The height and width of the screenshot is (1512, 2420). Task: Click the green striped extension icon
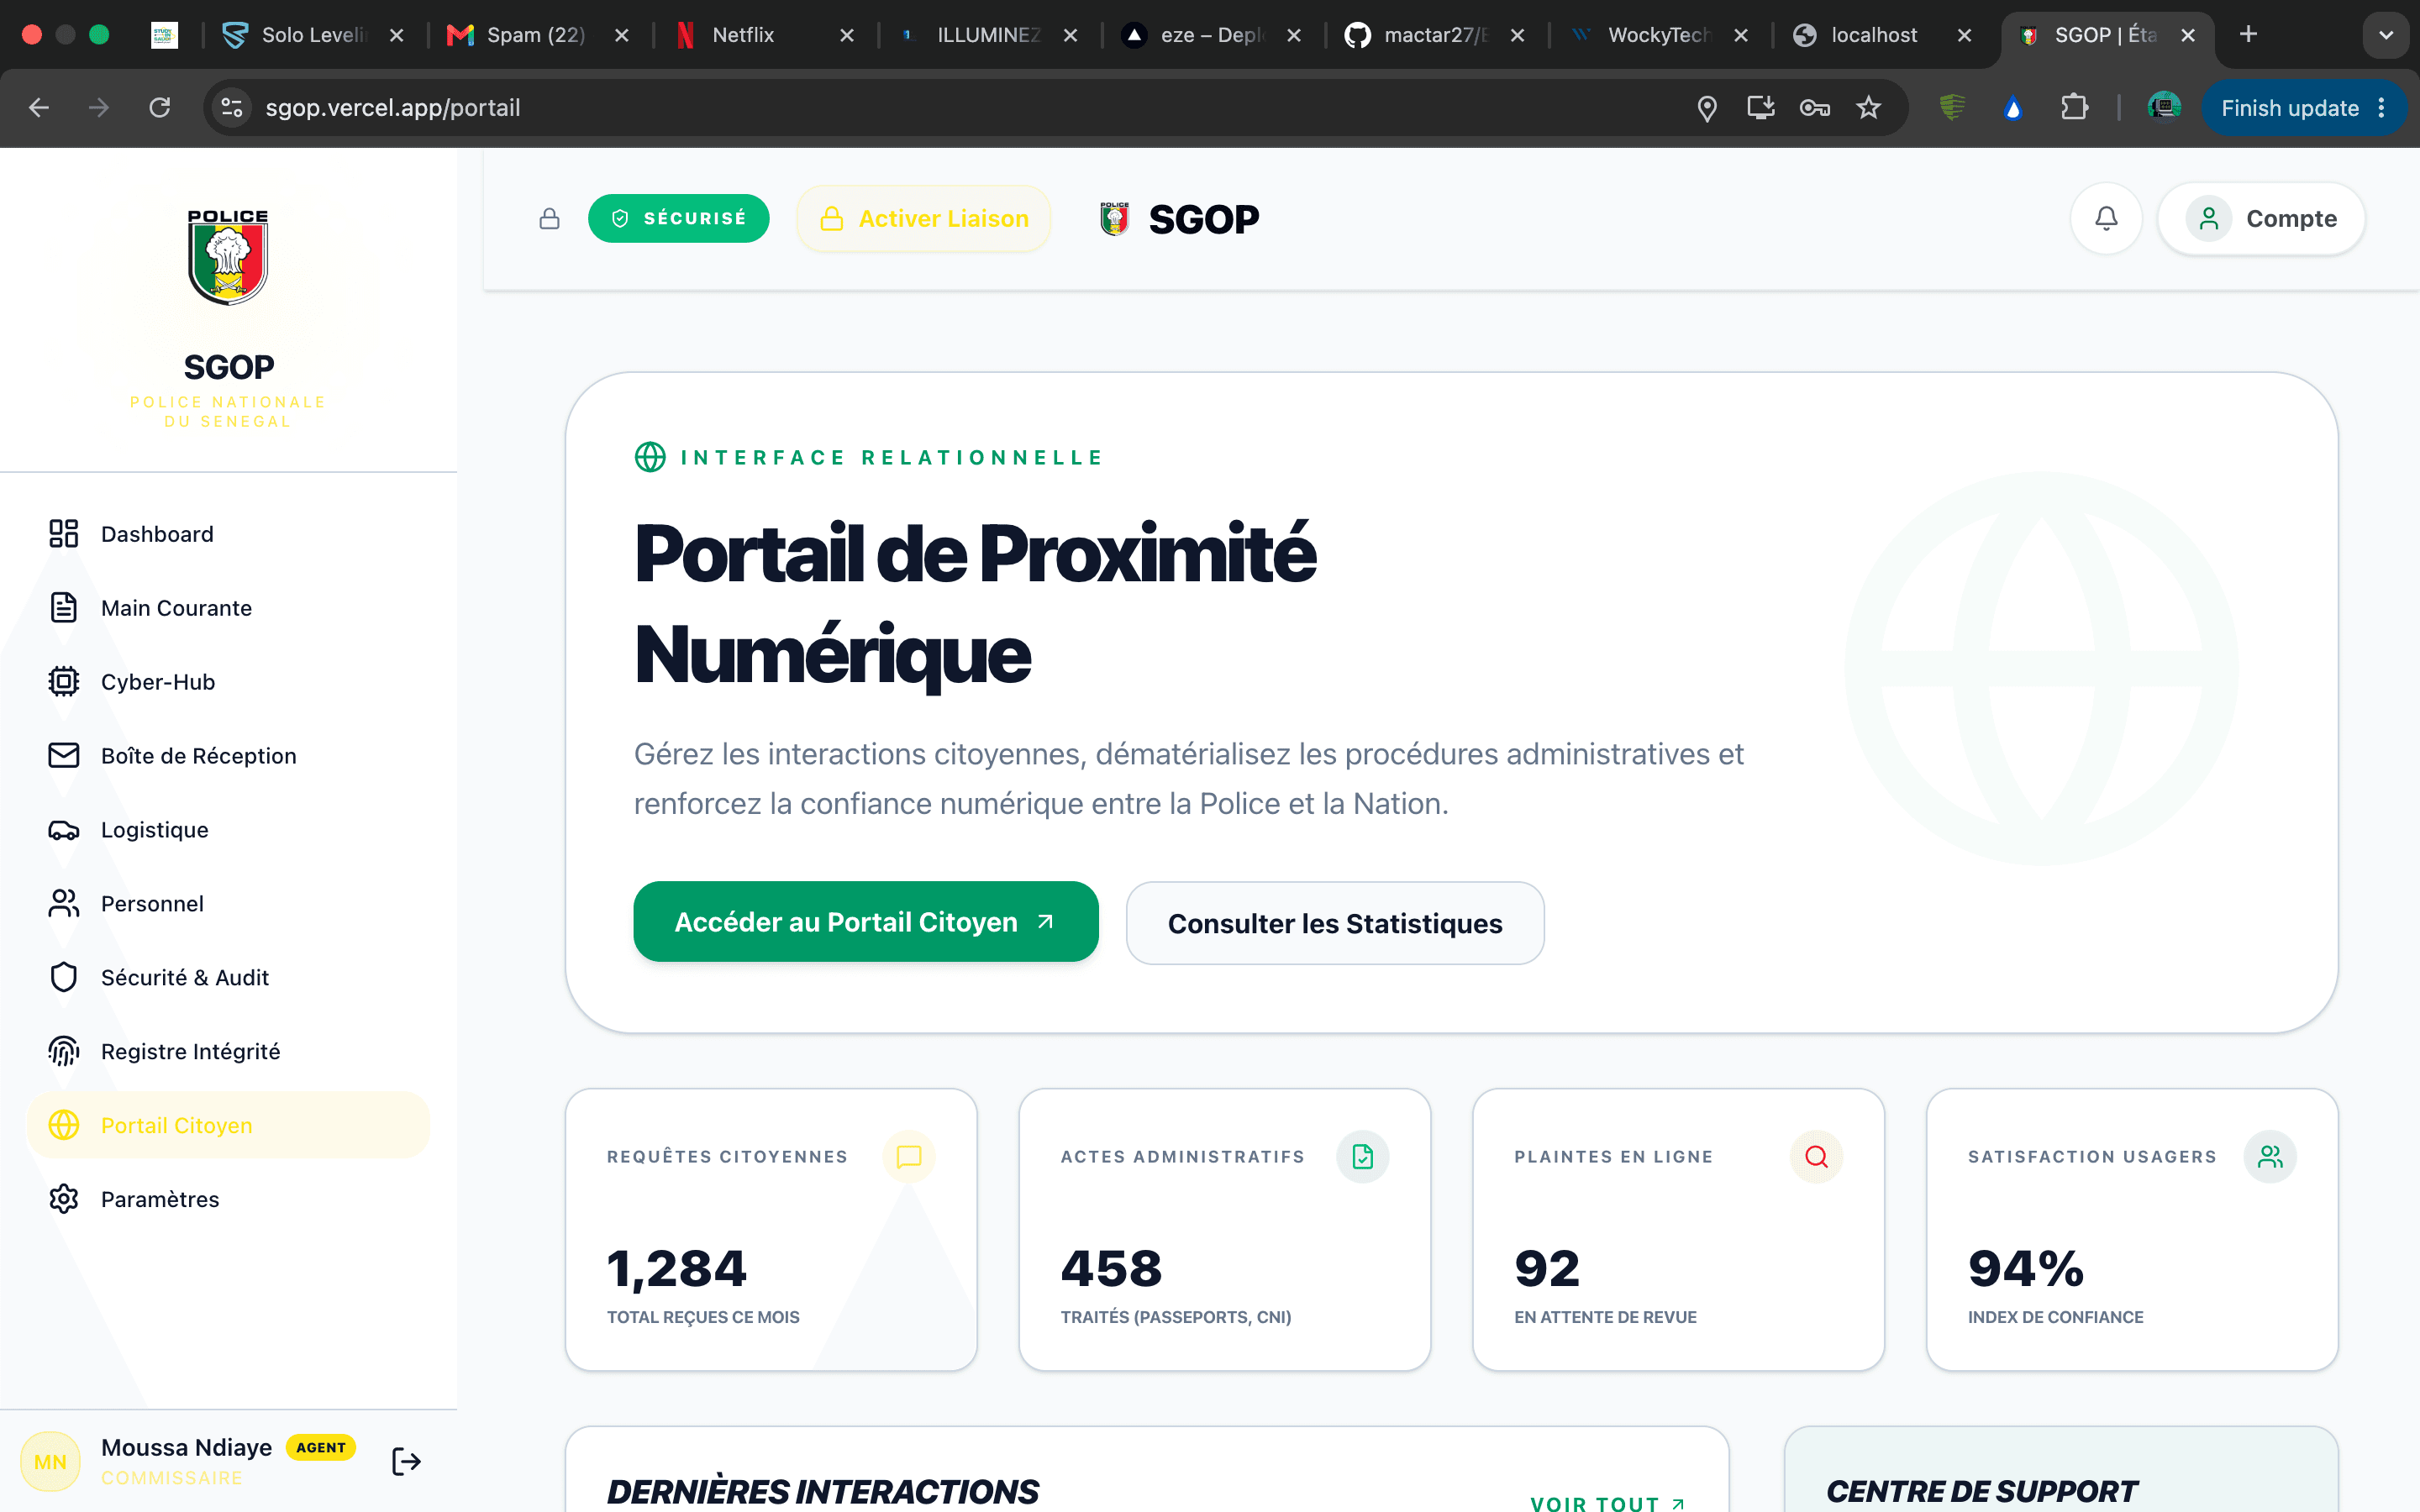coord(1952,108)
